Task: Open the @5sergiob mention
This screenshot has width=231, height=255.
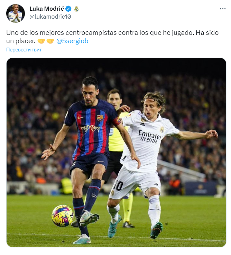Action: 72,41
